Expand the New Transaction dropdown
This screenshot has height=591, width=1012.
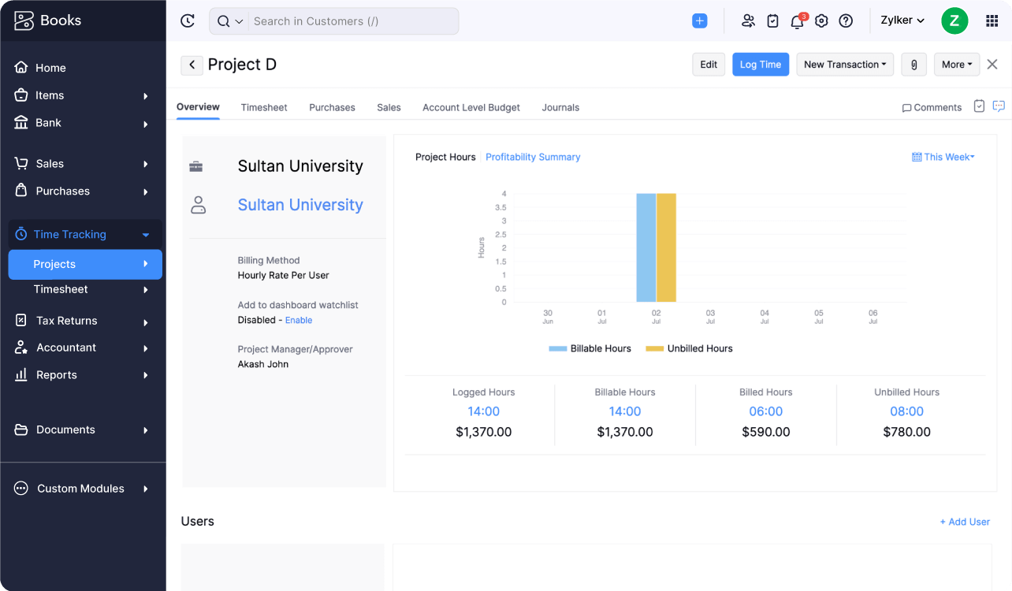845,65
